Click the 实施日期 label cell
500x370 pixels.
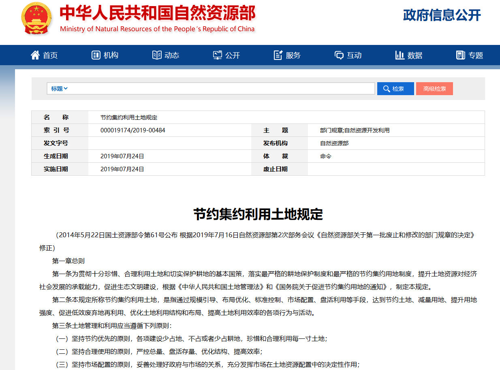(x=60, y=169)
